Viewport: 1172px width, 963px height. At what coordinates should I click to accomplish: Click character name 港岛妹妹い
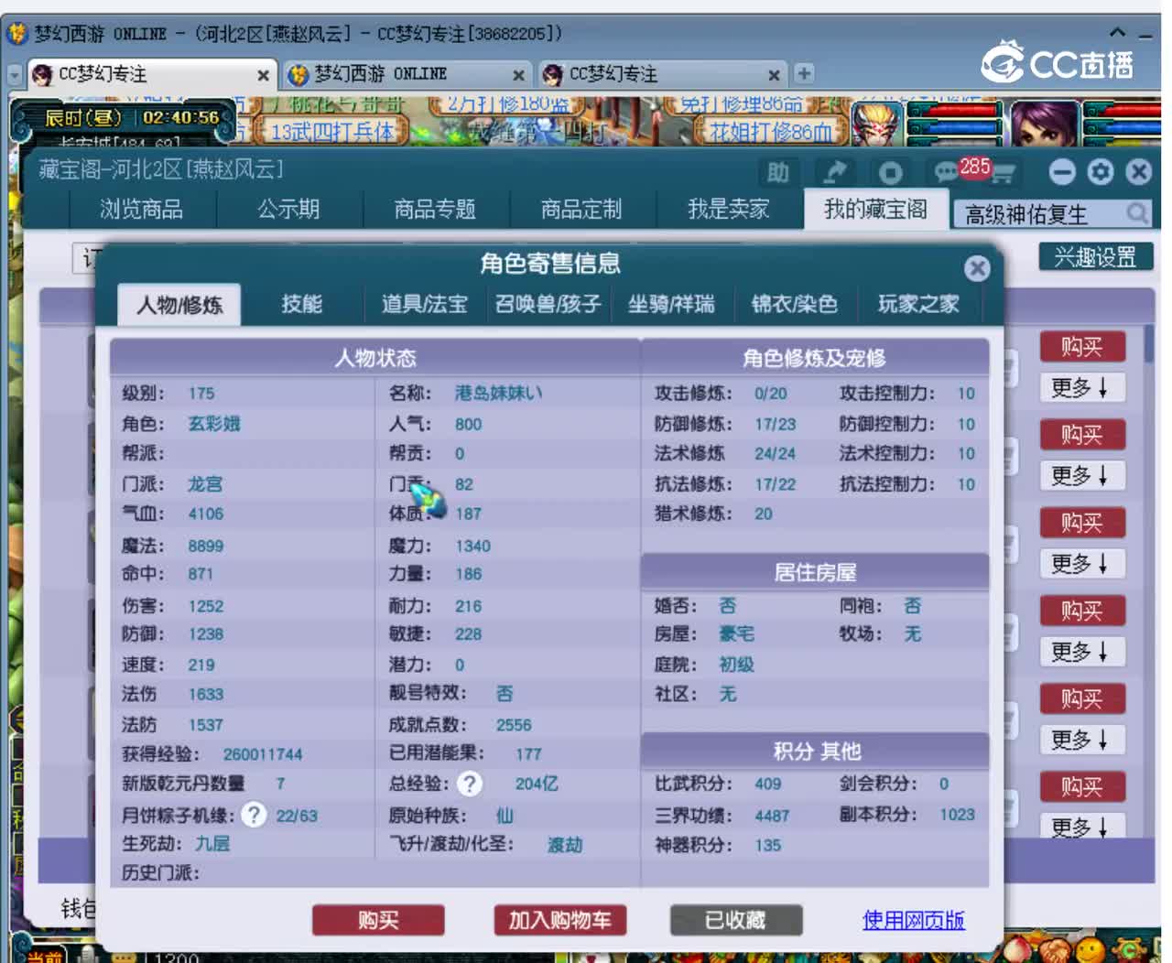pyautogui.click(x=498, y=393)
